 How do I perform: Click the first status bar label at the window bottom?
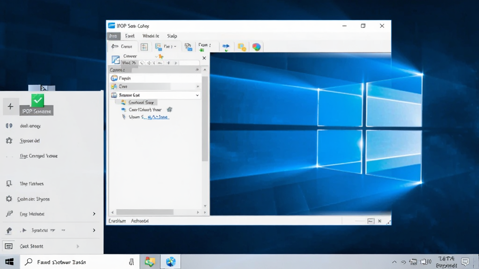[x=117, y=221]
